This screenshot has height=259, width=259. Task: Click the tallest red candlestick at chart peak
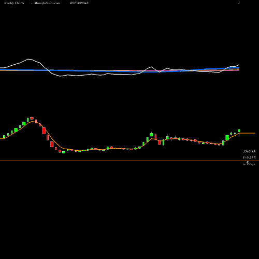pyautogui.click(x=32, y=118)
